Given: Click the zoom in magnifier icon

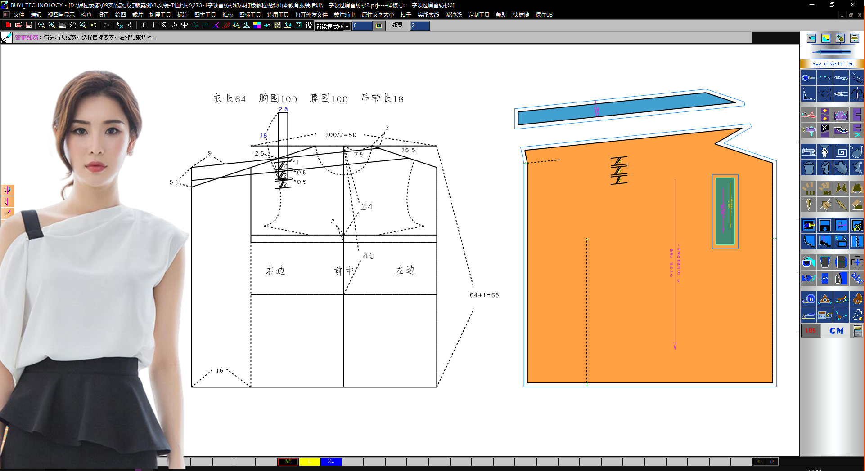Looking at the screenshot, I should tap(52, 25).
